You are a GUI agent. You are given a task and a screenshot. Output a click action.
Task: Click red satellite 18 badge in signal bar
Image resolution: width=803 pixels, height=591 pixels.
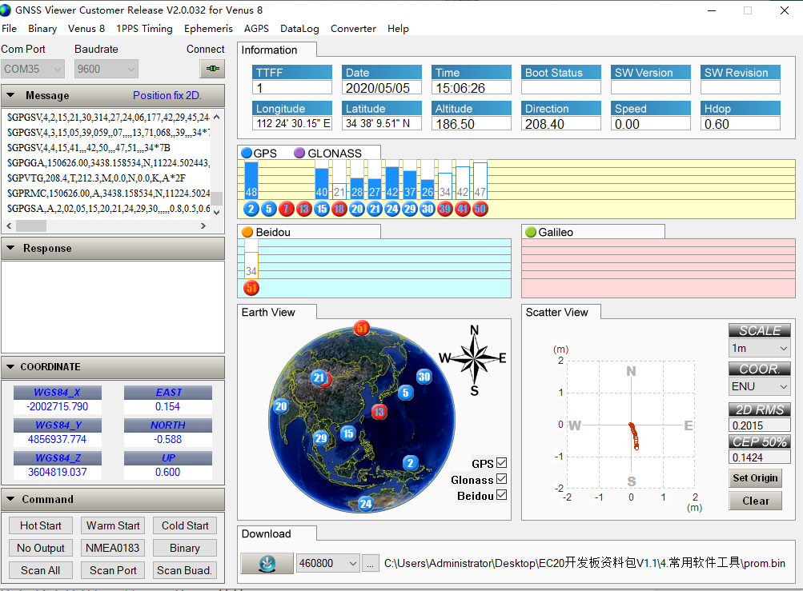(339, 209)
